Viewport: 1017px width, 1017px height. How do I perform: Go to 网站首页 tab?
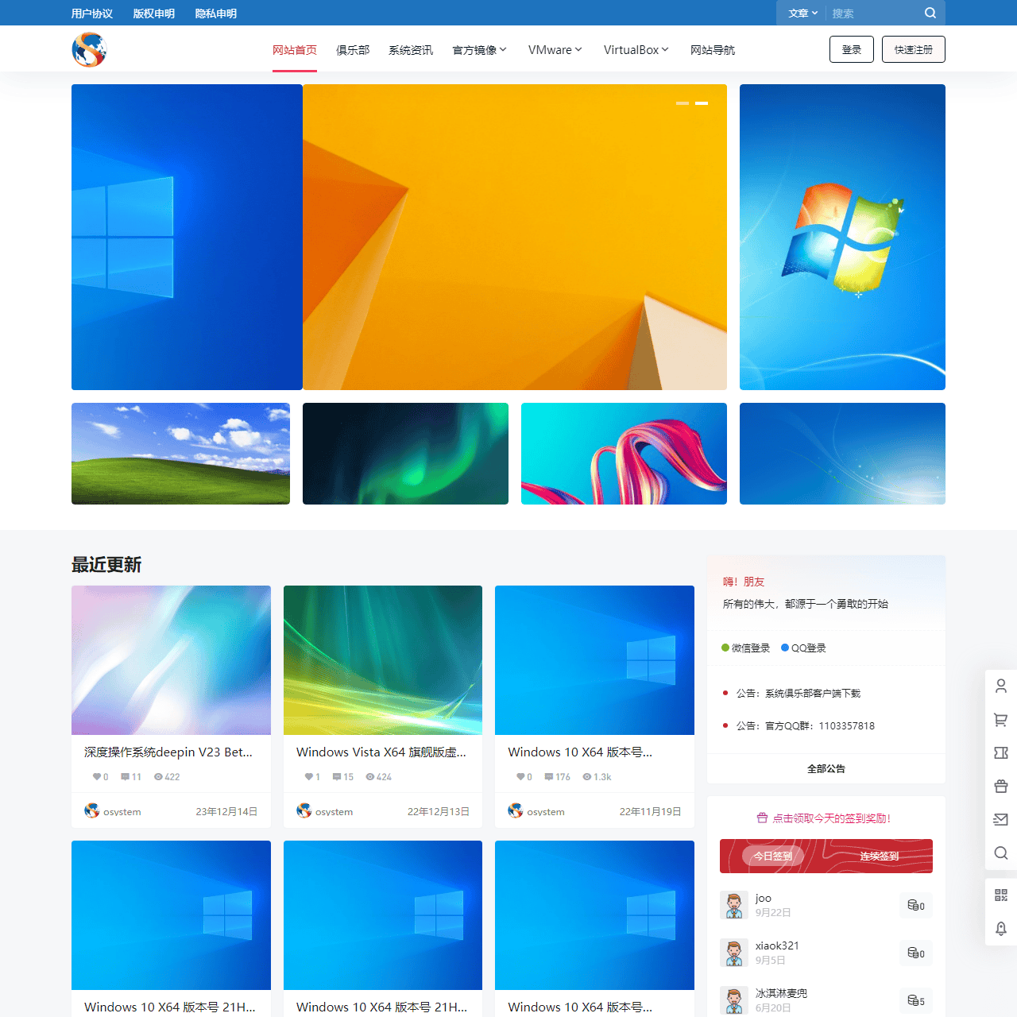(x=295, y=50)
